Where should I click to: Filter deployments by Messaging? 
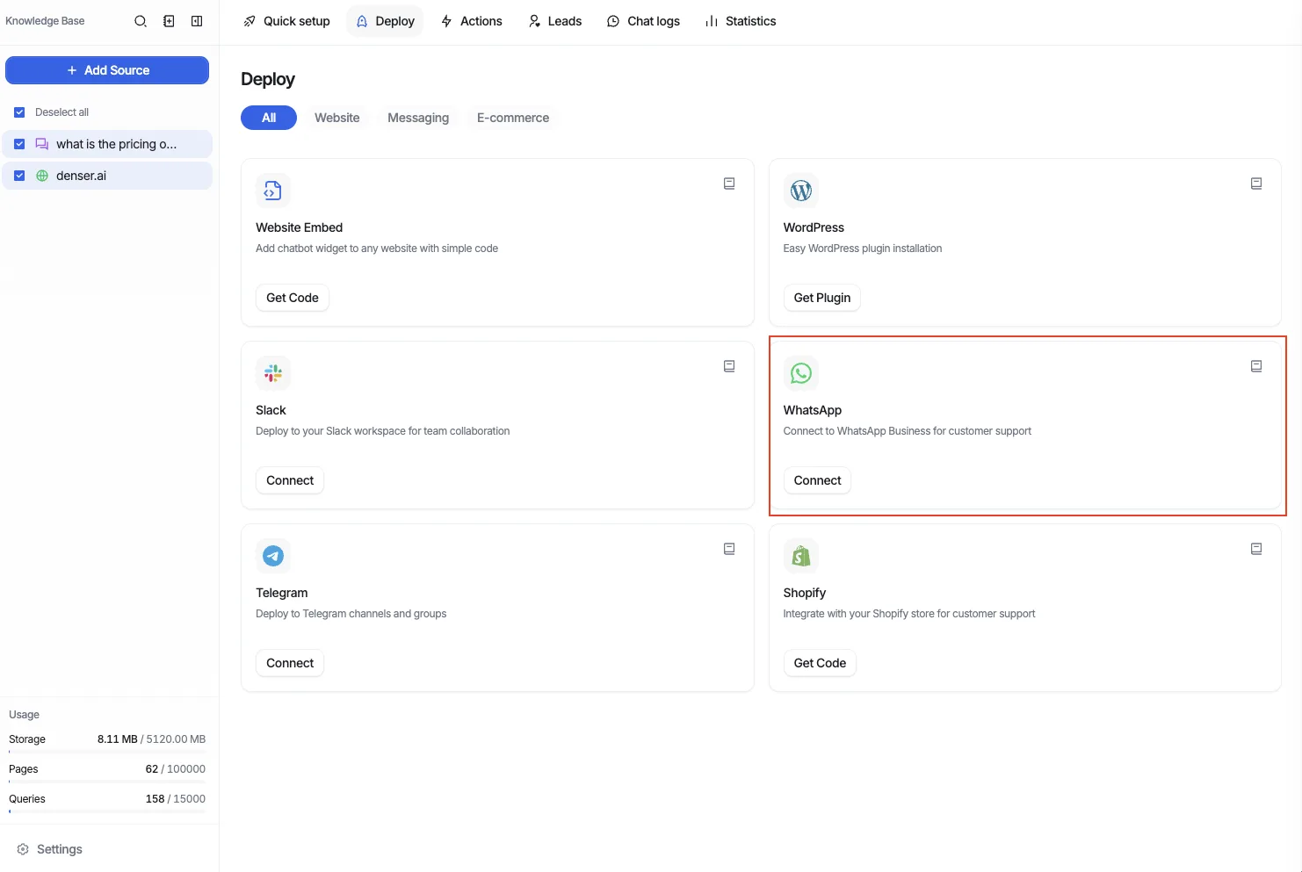[418, 118]
